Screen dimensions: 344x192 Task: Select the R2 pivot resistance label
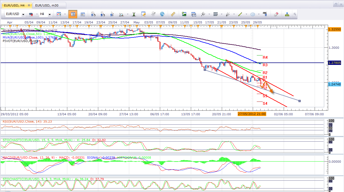pos(265,73)
